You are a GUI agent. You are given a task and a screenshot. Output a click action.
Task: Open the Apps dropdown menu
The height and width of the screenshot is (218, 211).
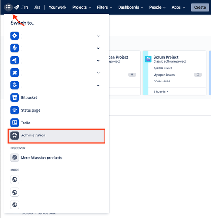coord(178,7)
